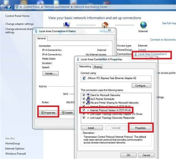The image size is (176, 159).
Task: Click Control Panel in breadcrumb
Action: tap(32, 7)
